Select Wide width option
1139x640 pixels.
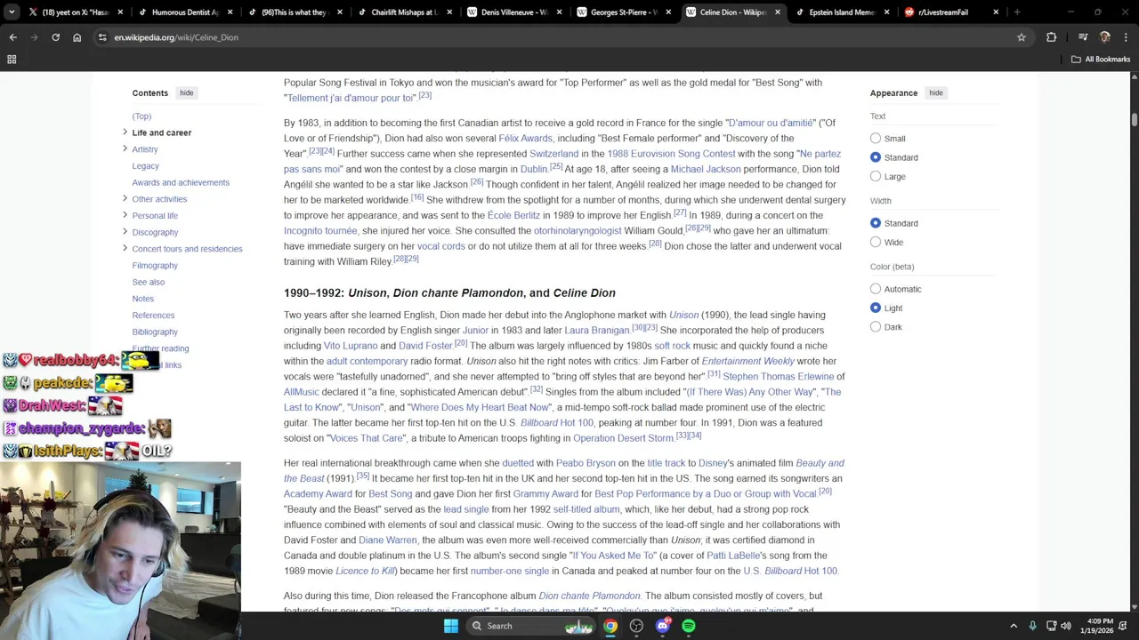click(876, 242)
